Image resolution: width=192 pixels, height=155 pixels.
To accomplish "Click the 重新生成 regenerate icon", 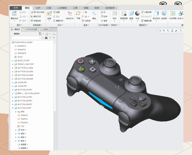I will tap(14, 13).
